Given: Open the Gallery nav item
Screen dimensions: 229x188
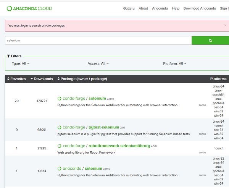Looking at the screenshot, I should (129, 8).
